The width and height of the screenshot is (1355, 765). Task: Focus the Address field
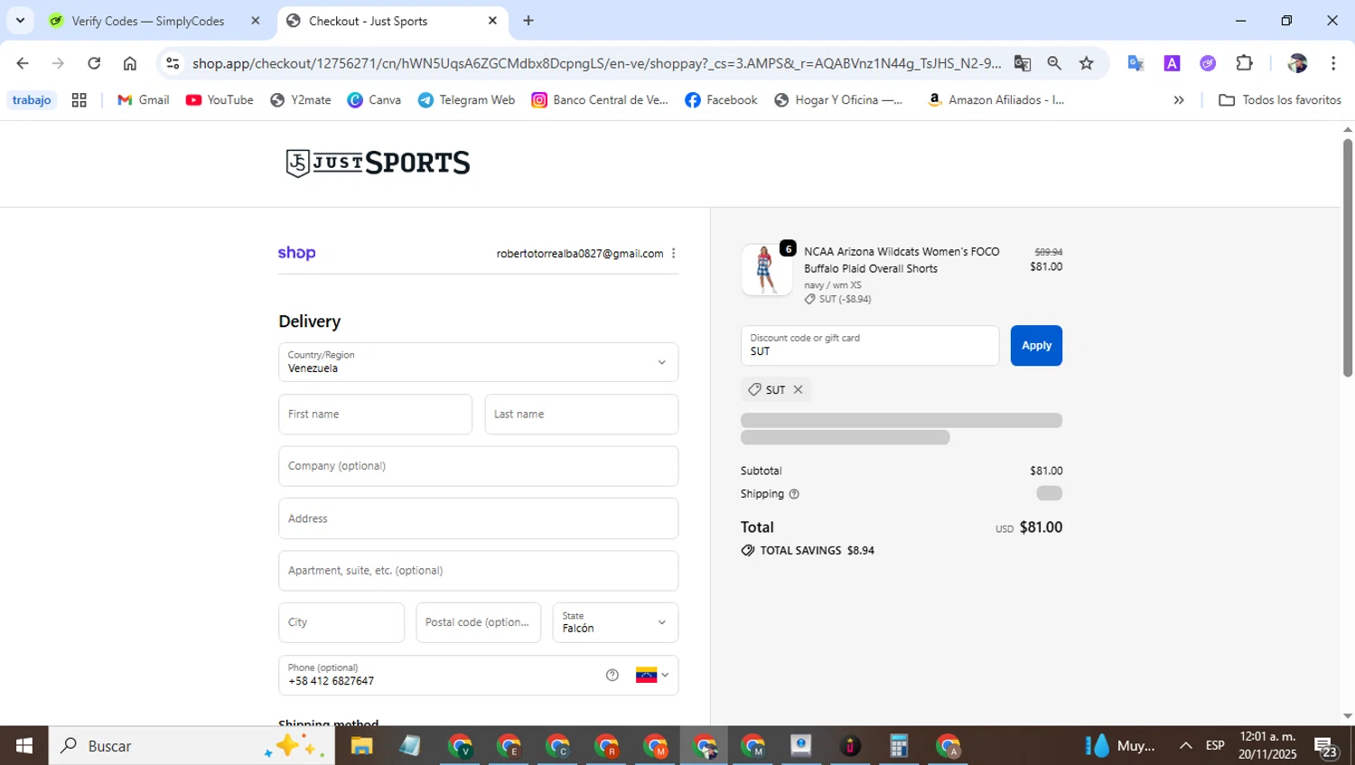478,518
